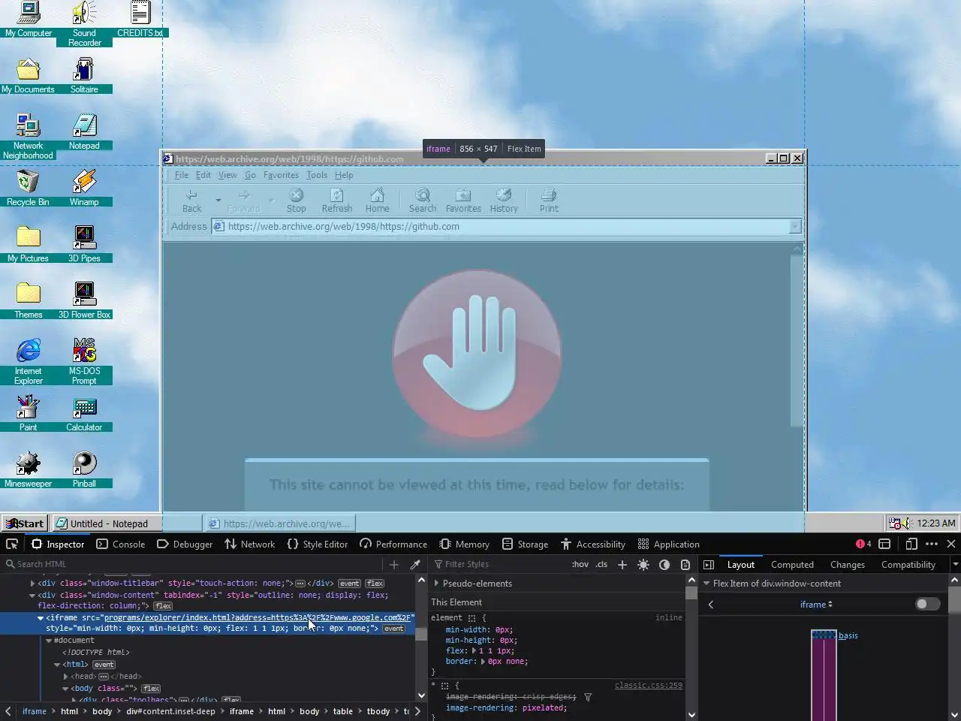Select the Winamp desktop icon

pyautogui.click(x=84, y=187)
